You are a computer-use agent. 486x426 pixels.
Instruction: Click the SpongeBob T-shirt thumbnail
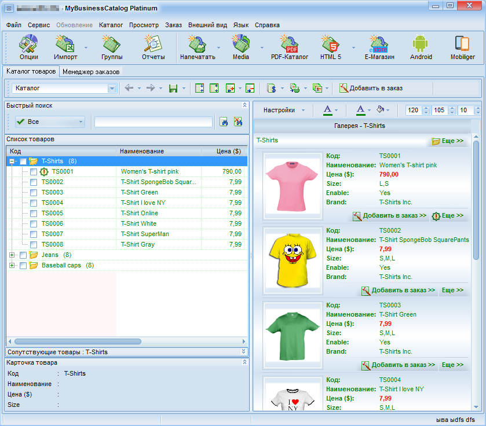[293, 260]
